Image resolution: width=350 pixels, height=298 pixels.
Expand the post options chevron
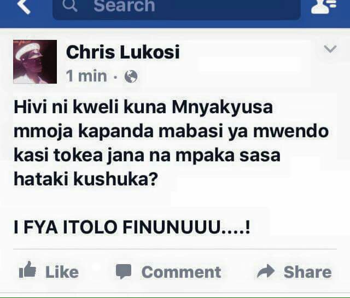click(330, 49)
